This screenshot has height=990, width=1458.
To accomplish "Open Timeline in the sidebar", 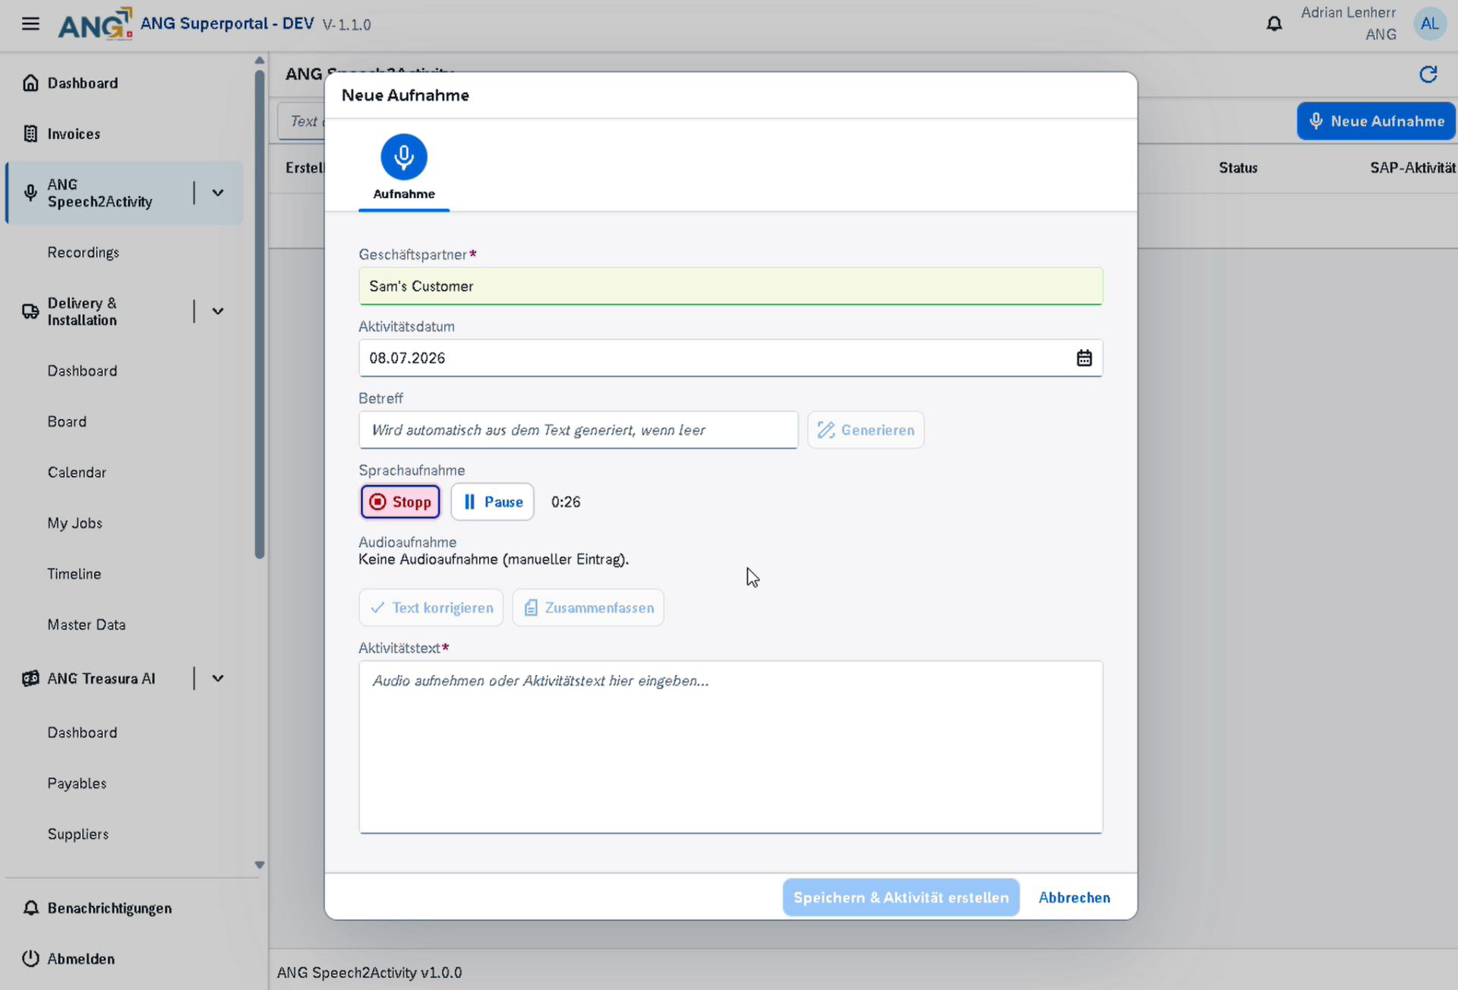I will [74, 574].
